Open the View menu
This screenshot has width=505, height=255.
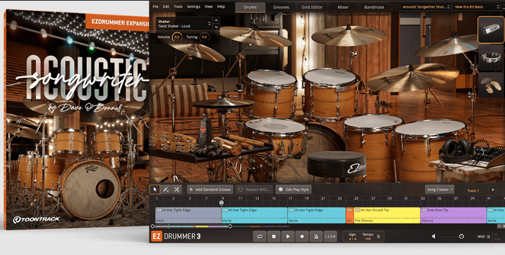pos(209,6)
